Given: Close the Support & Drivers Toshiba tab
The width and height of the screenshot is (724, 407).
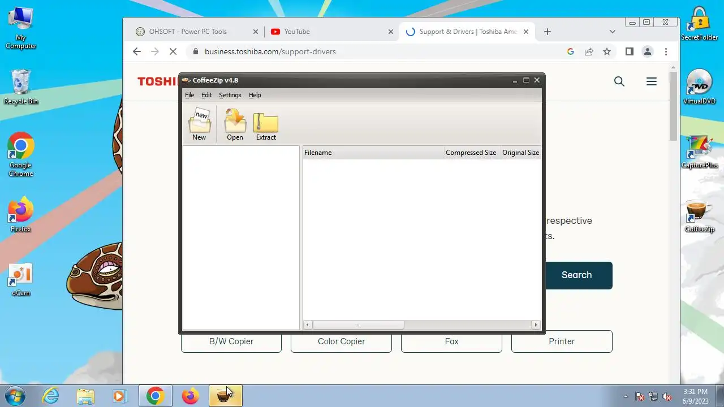Looking at the screenshot, I should pos(526,32).
